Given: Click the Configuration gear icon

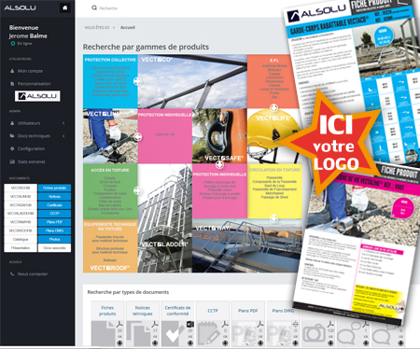Looking at the screenshot, I should point(12,148).
